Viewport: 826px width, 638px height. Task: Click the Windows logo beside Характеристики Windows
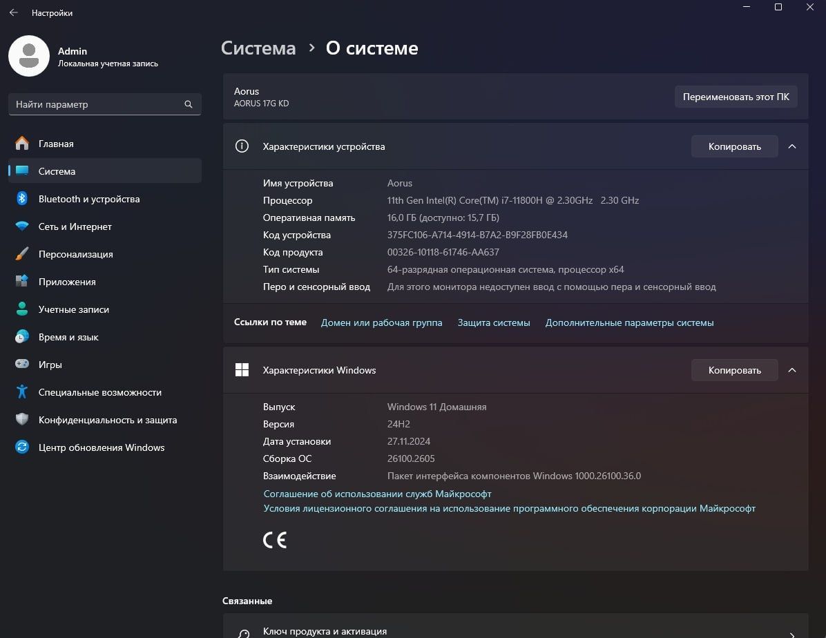click(x=242, y=370)
